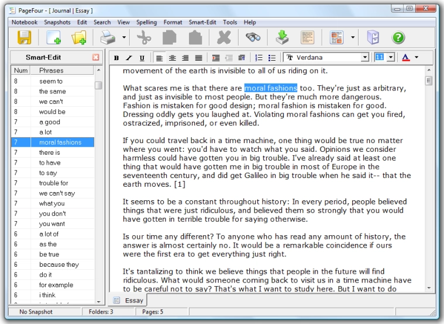Click the Delete X icon
This screenshot has width=444, height=324.
coord(224,37)
